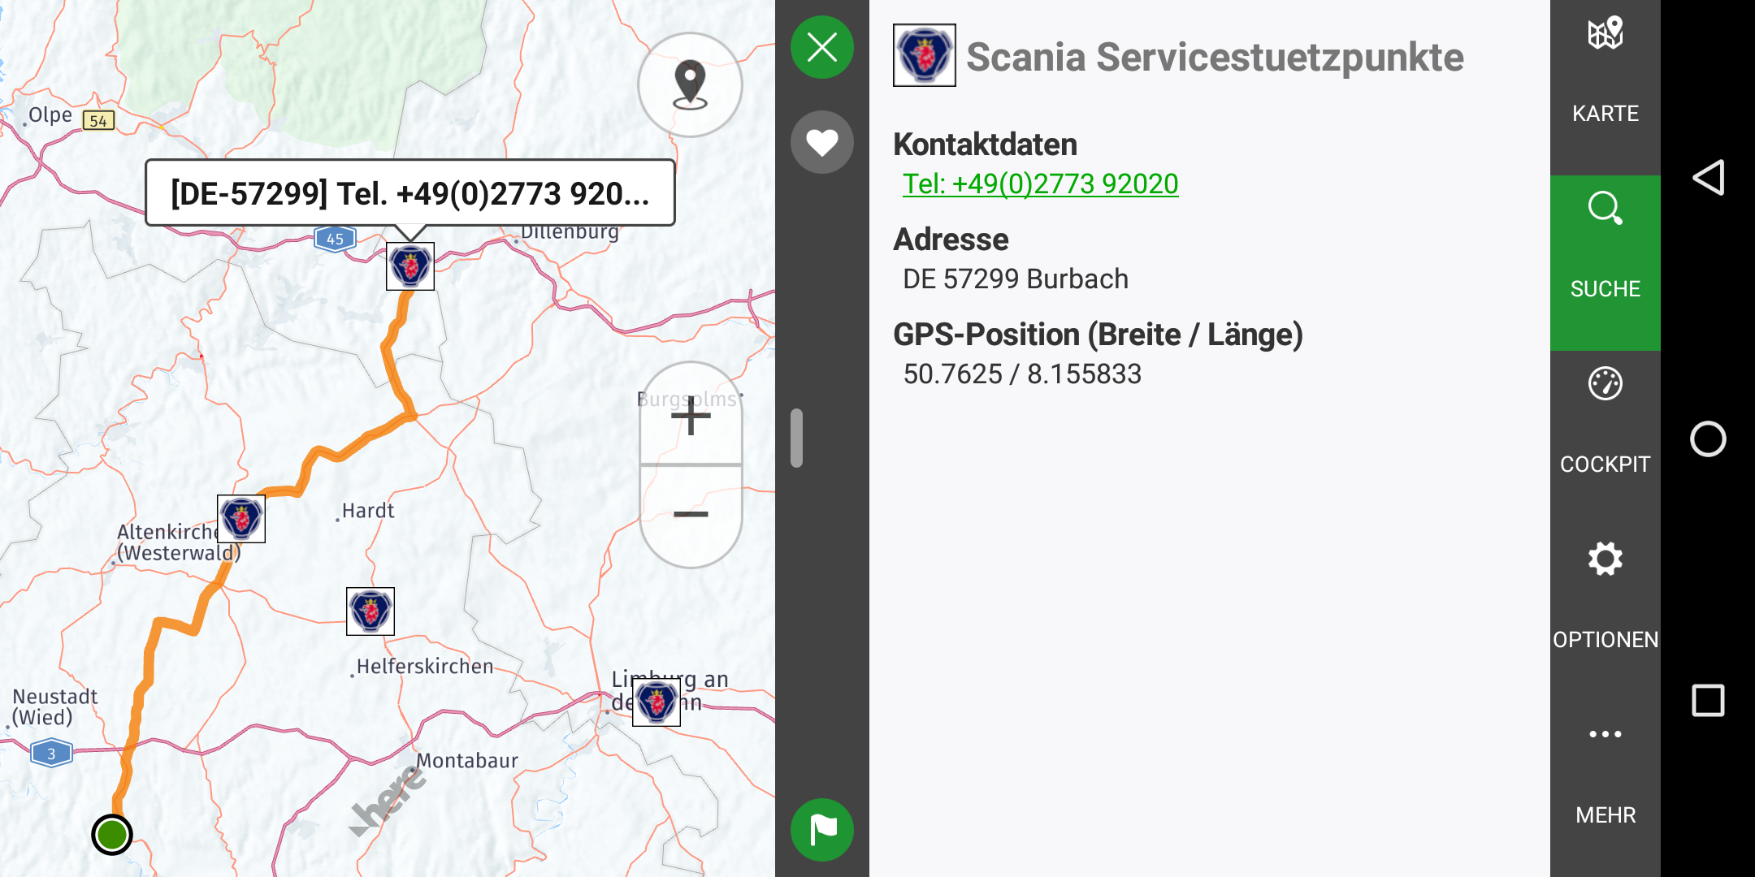
Task: Select the Scania marker at Limburg
Action: coord(656,702)
